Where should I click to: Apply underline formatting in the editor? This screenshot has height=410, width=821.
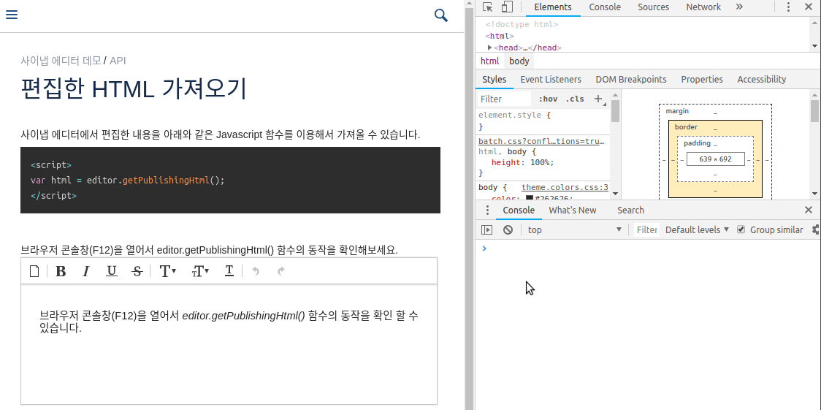pyautogui.click(x=112, y=271)
